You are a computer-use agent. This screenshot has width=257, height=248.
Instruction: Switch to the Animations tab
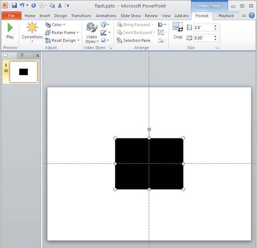click(x=106, y=16)
